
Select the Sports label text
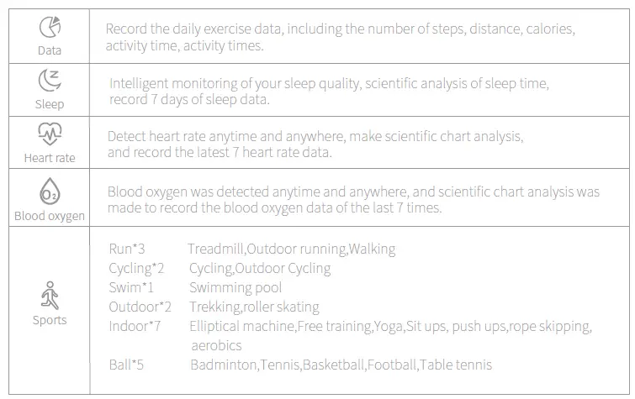pos(50,320)
